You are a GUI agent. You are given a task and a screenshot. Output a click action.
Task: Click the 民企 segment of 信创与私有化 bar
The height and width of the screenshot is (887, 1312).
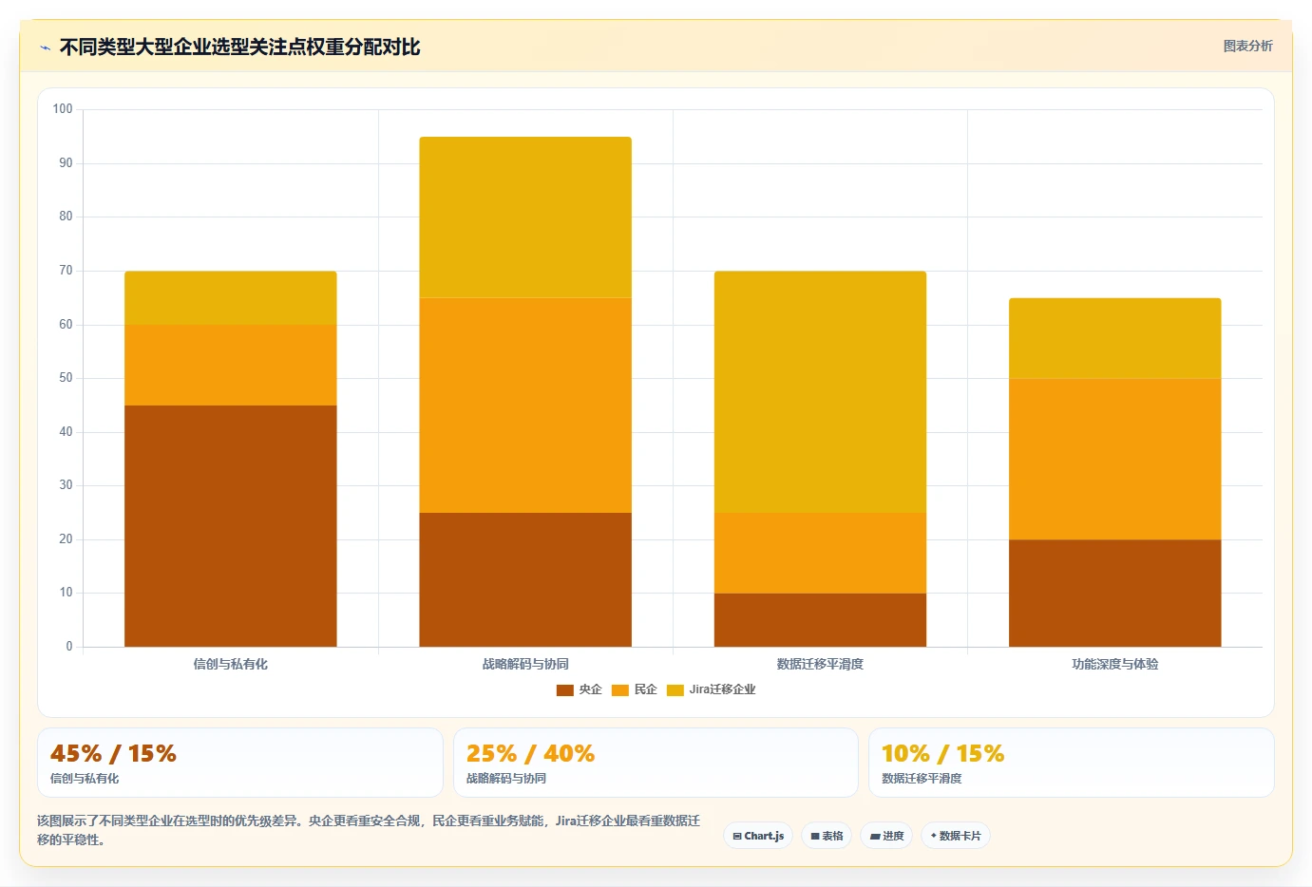point(231,366)
